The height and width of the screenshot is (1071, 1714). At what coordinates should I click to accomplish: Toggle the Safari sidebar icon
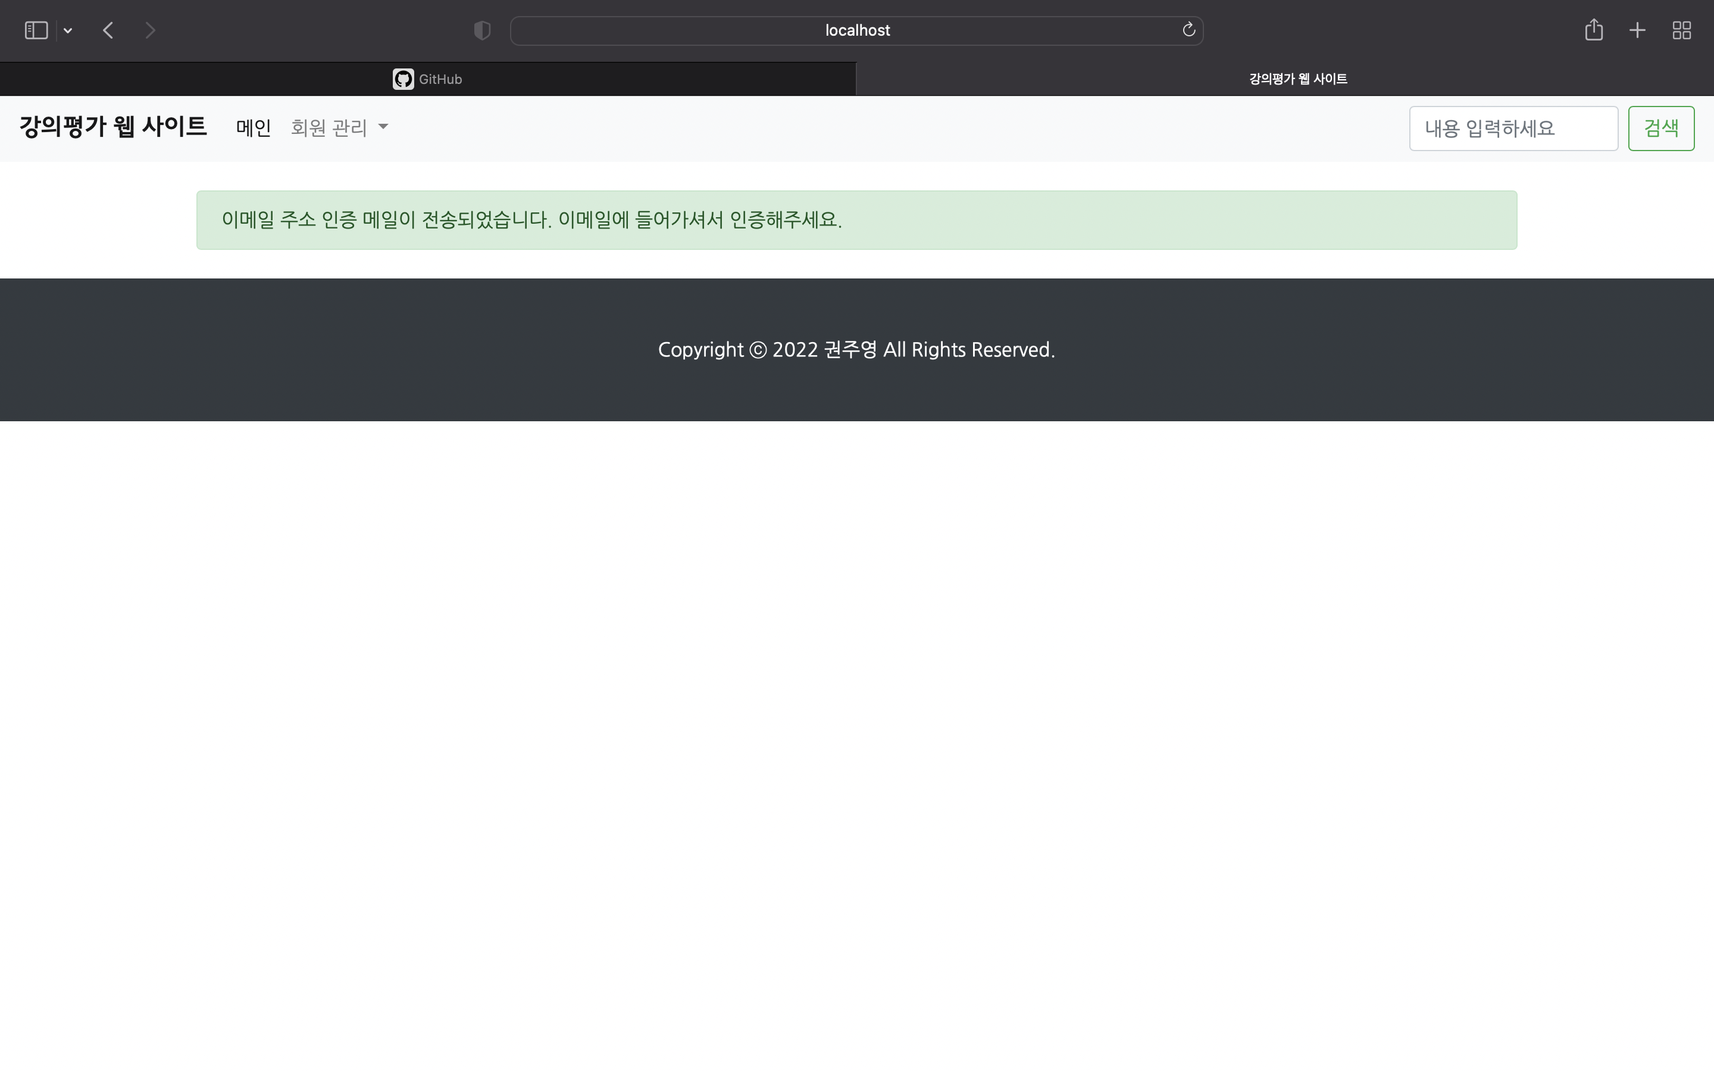[x=36, y=30]
